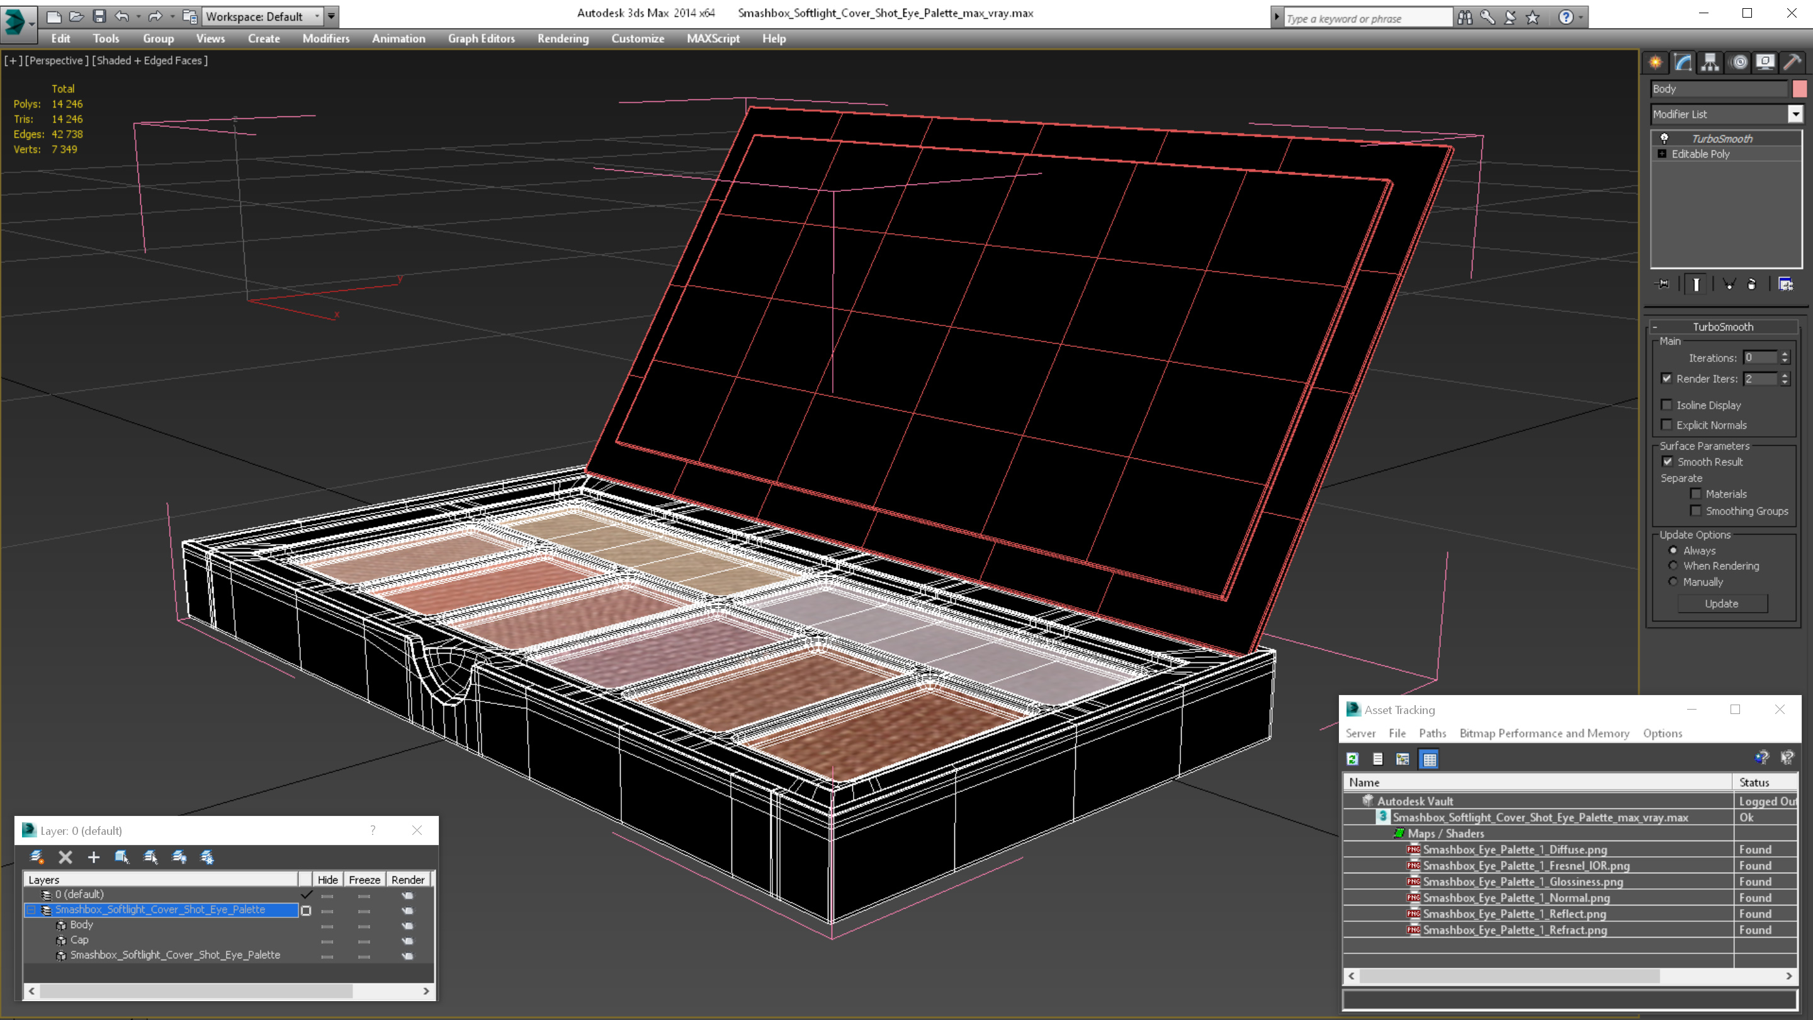Select When Rendering update option

coord(1673,565)
